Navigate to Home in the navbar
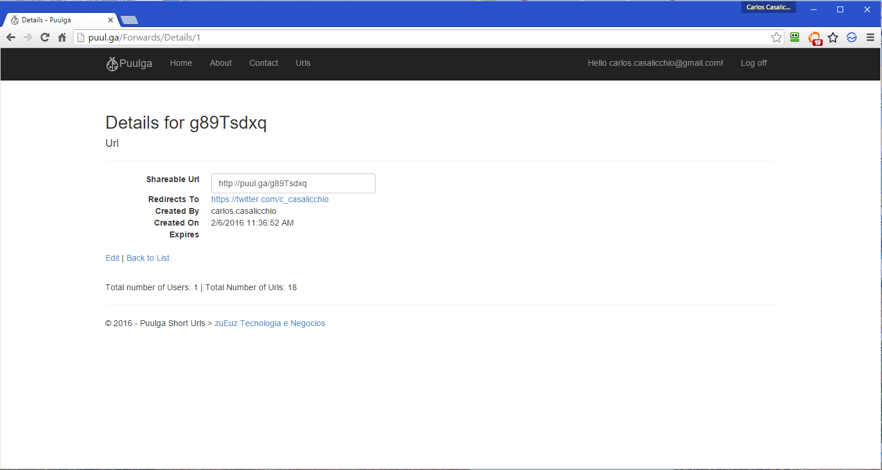The image size is (882, 470). (181, 63)
